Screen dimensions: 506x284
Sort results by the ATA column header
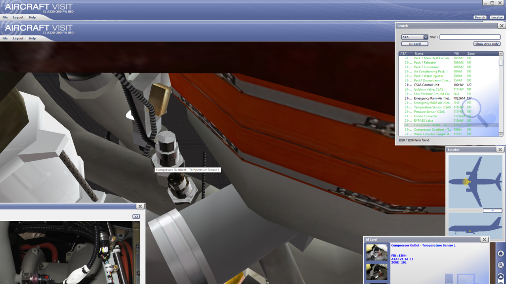(406, 53)
